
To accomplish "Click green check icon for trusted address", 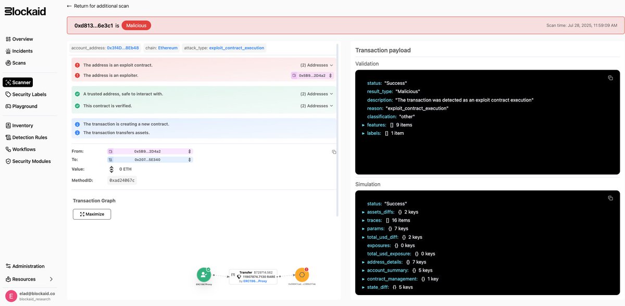I will [77, 94].
